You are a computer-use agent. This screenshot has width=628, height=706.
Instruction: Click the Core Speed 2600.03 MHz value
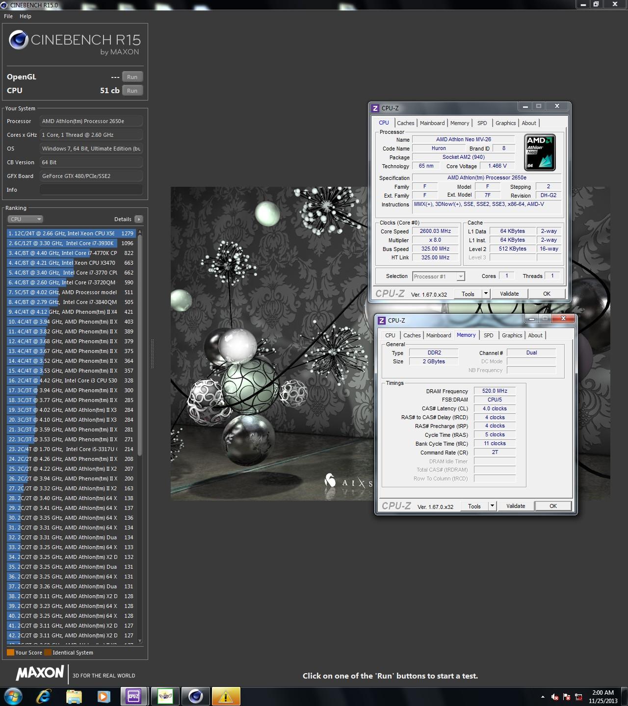pyautogui.click(x=435, y=231)
